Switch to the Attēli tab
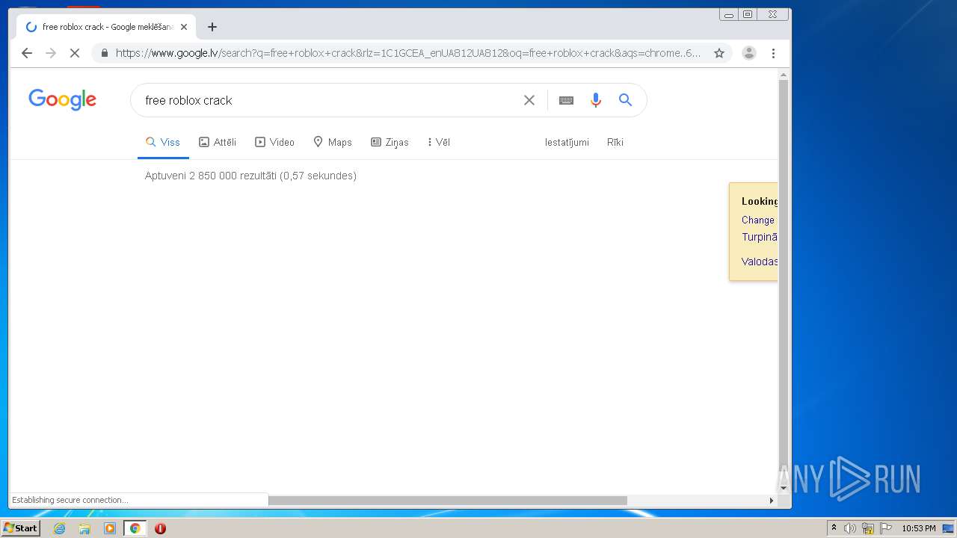Viewport: 957px width, 538px height. [x=218, y=142]
